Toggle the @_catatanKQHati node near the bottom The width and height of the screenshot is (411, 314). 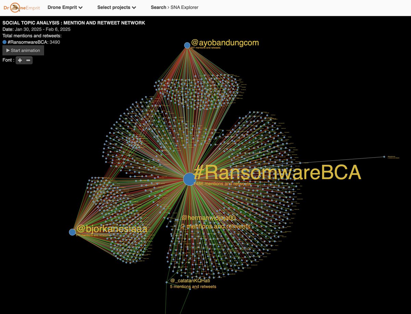[x=167, y=282]
